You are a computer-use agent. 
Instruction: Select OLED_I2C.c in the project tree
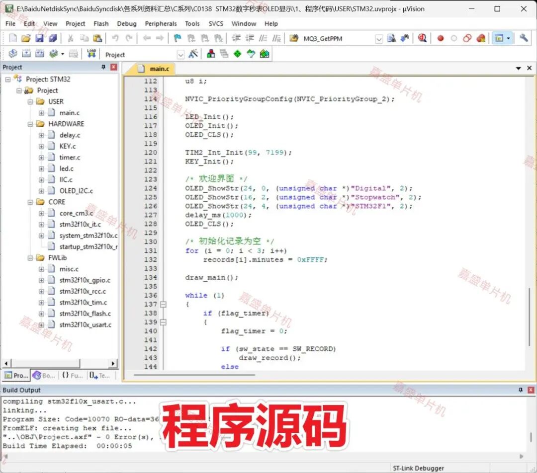click(x=76, y=191)
